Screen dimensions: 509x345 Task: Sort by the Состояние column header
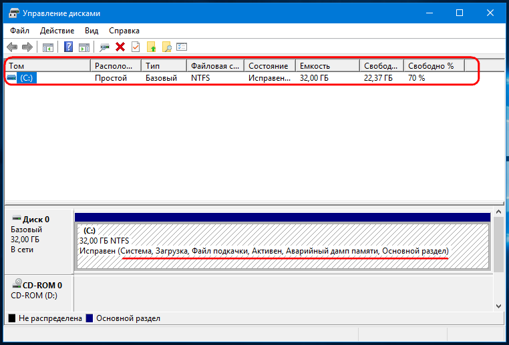(270, 66)
